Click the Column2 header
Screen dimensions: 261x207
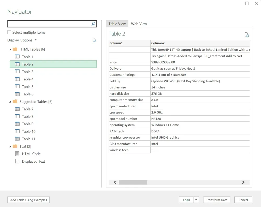pyautogui.click(x=200, y=43)
